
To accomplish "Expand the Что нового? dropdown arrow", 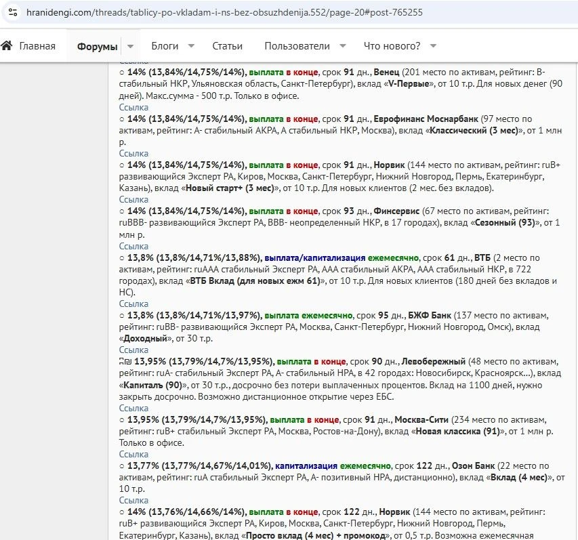I will [x=433, y=46].
